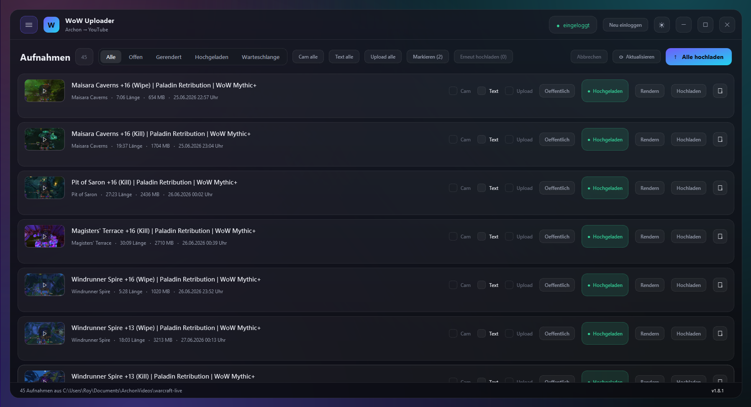
Task: Switch to the Offen filter tab
Action: pos(136,57)
